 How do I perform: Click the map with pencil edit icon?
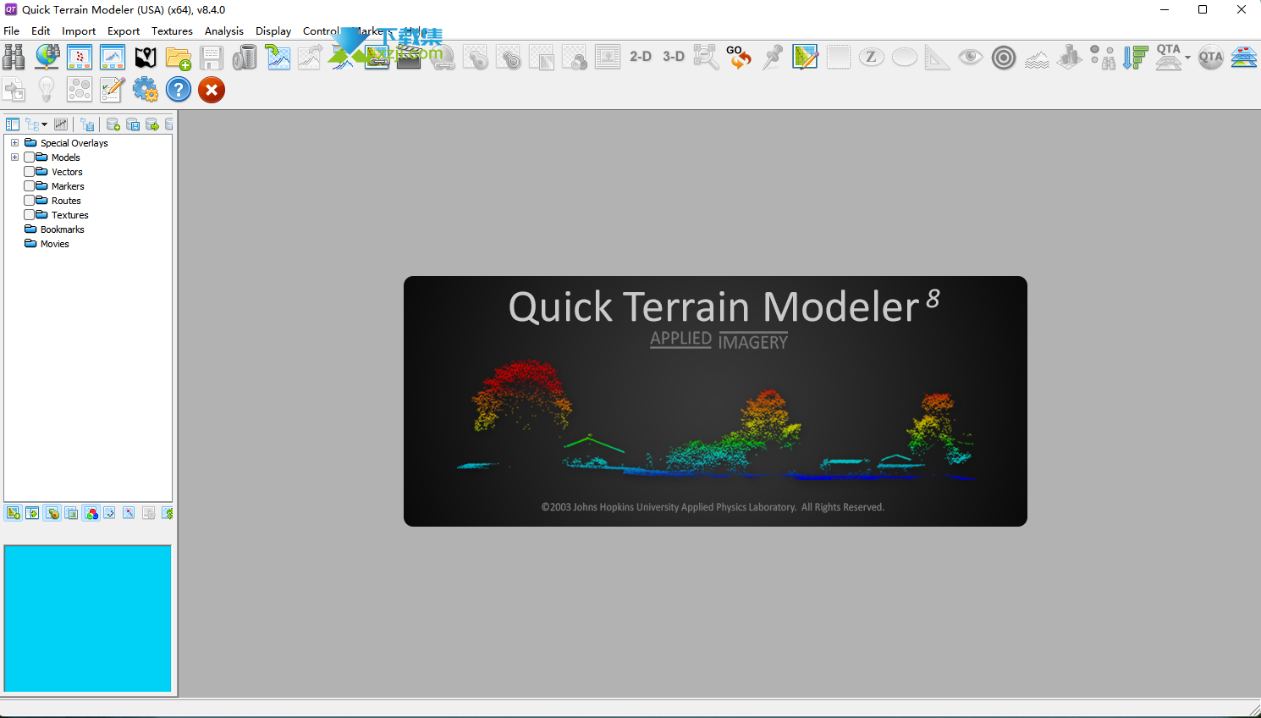point(805,57)
